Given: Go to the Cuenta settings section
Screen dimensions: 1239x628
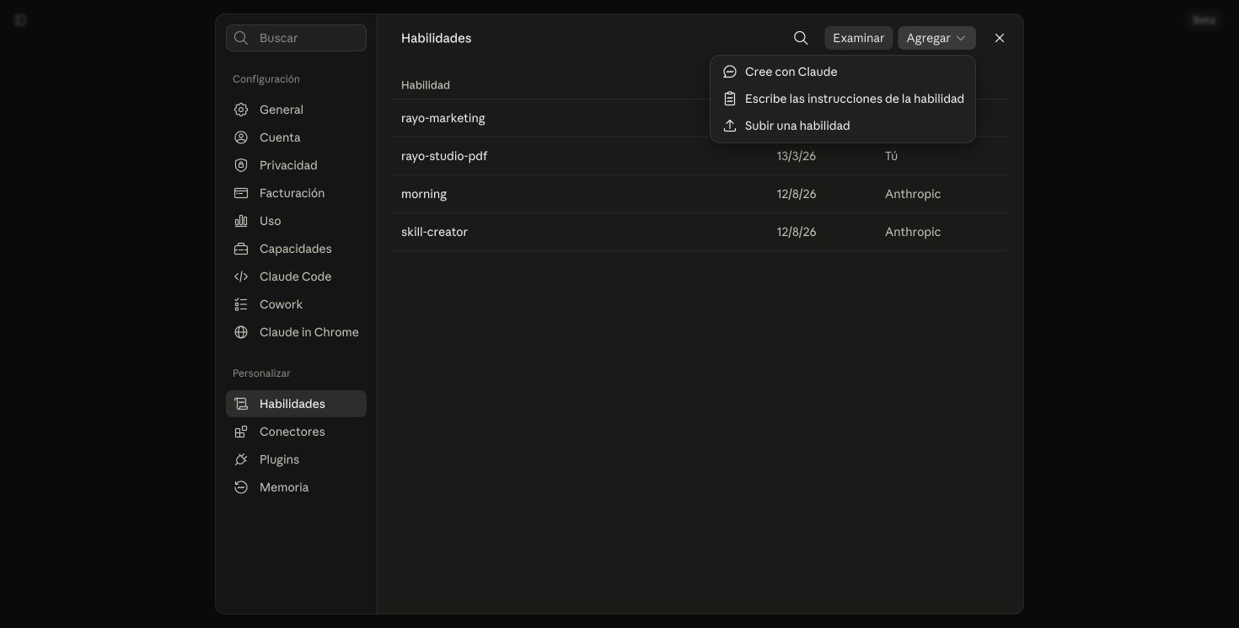Looking at the screenshot, I should 296,137.
